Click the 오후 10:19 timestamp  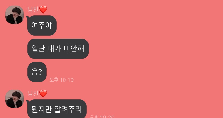[61, 80]
